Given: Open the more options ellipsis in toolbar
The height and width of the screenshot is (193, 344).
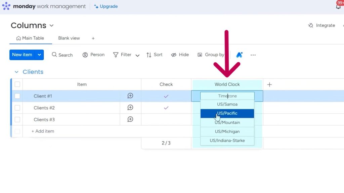Looking at the screenshot, I should coord(253,55).
